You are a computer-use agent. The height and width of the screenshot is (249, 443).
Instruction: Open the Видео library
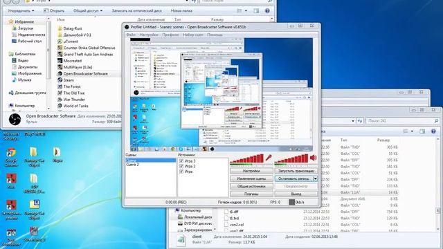click(20, 60)
